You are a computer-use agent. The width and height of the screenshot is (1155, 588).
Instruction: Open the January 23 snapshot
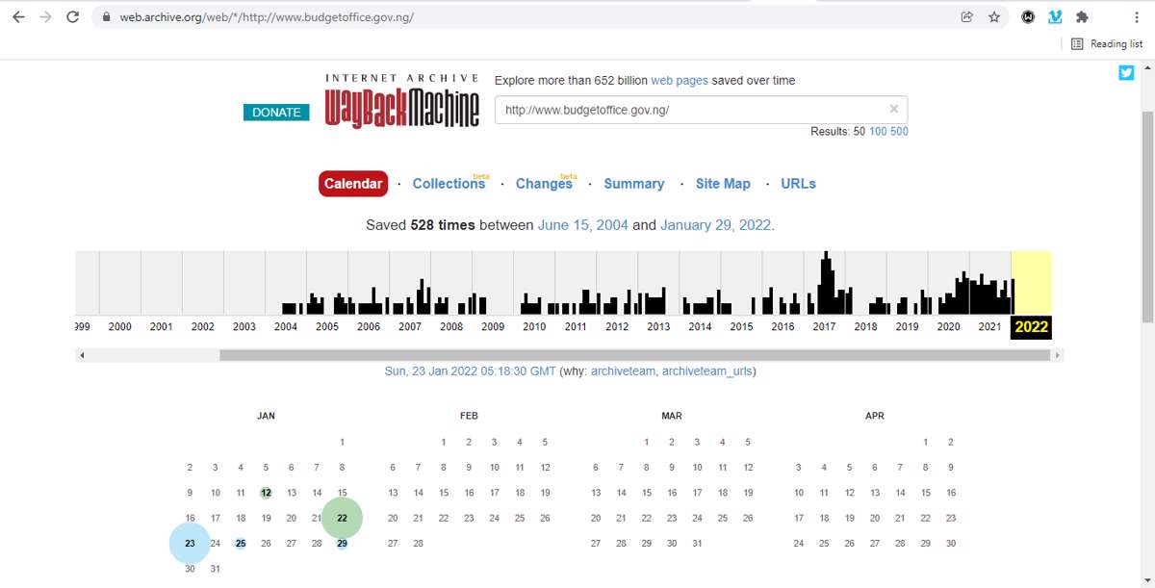click(x=190, y=544)
